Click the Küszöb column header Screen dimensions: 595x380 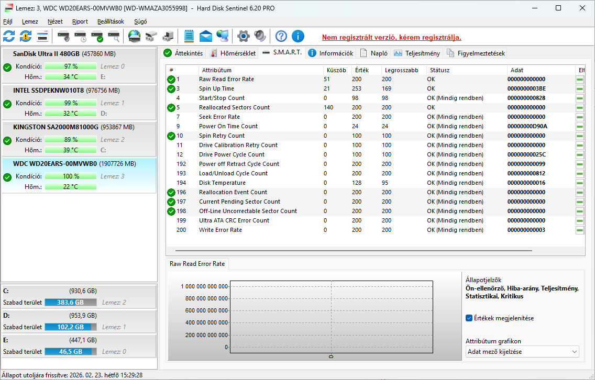337,70
